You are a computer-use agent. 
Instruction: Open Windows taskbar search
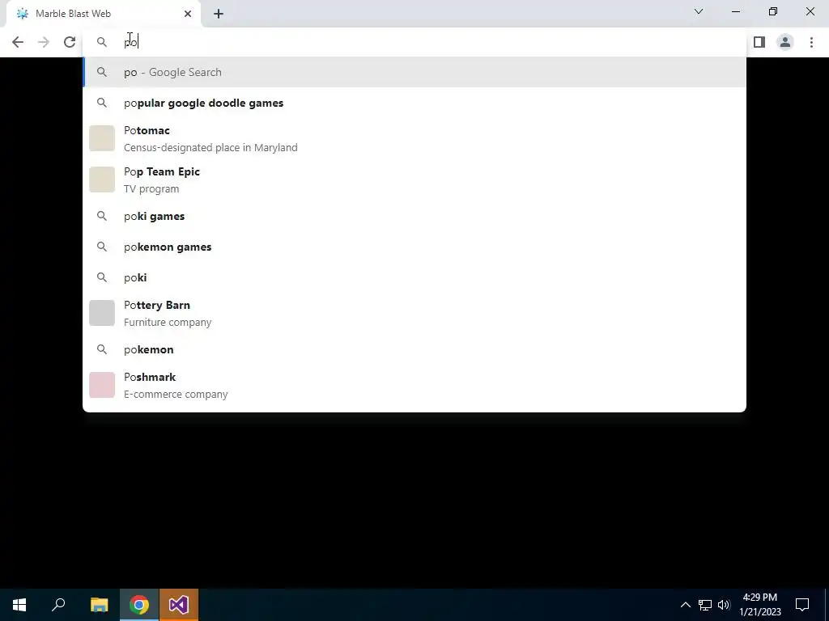point(58,605)
